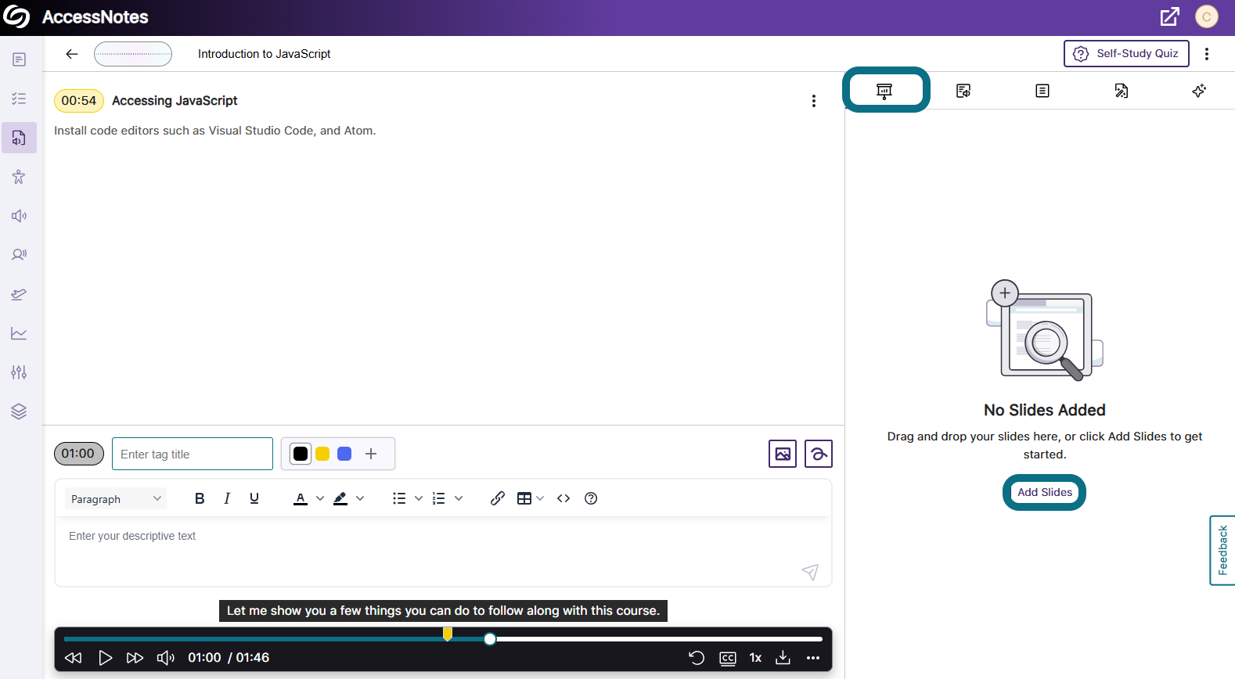Select the yellow tag color swatch
This screenshot has height=679, width=1235.
(x=322, y=454)
